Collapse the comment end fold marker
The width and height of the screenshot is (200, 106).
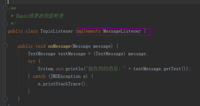coord(5,23)
